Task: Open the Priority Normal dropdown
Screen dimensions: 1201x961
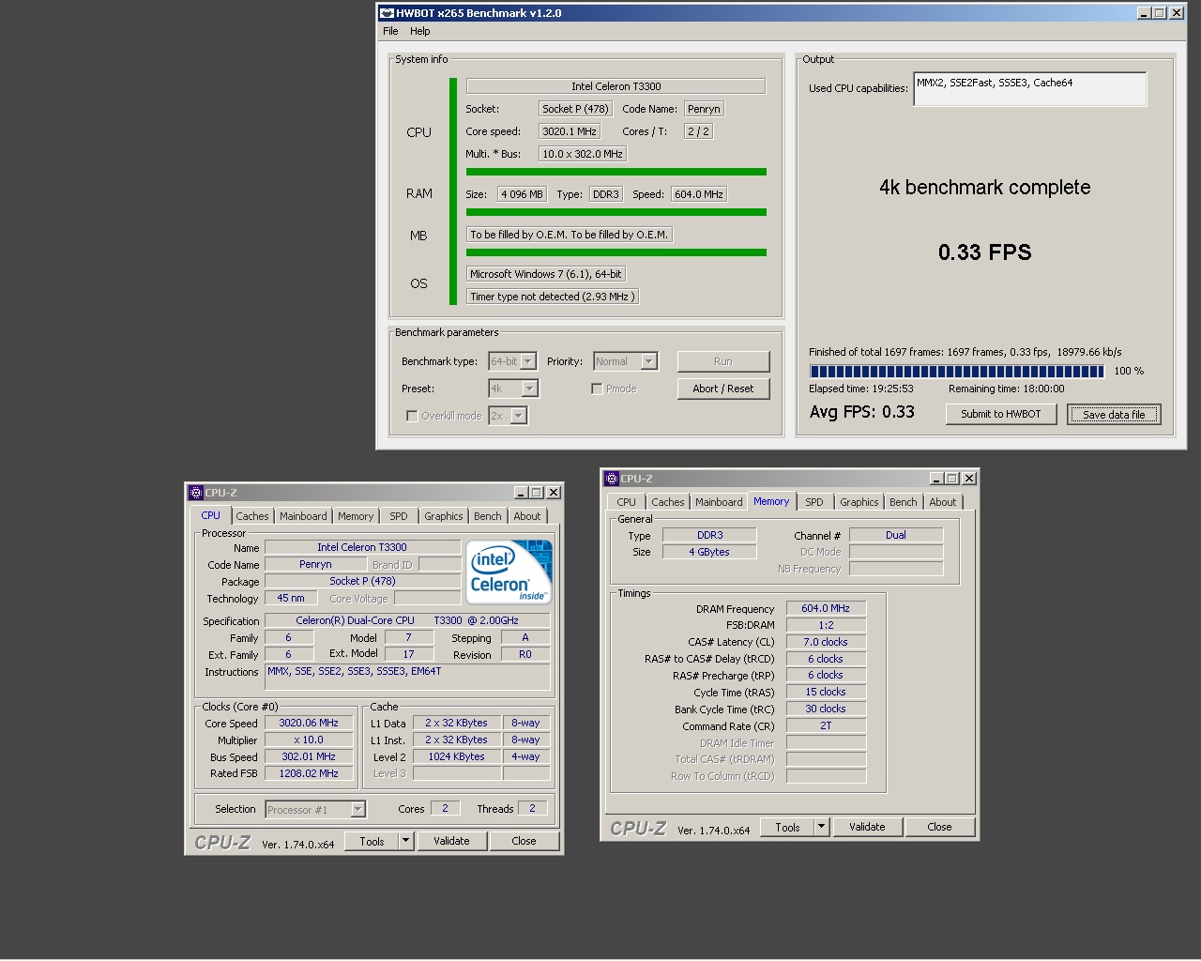Action: [649, 361]
